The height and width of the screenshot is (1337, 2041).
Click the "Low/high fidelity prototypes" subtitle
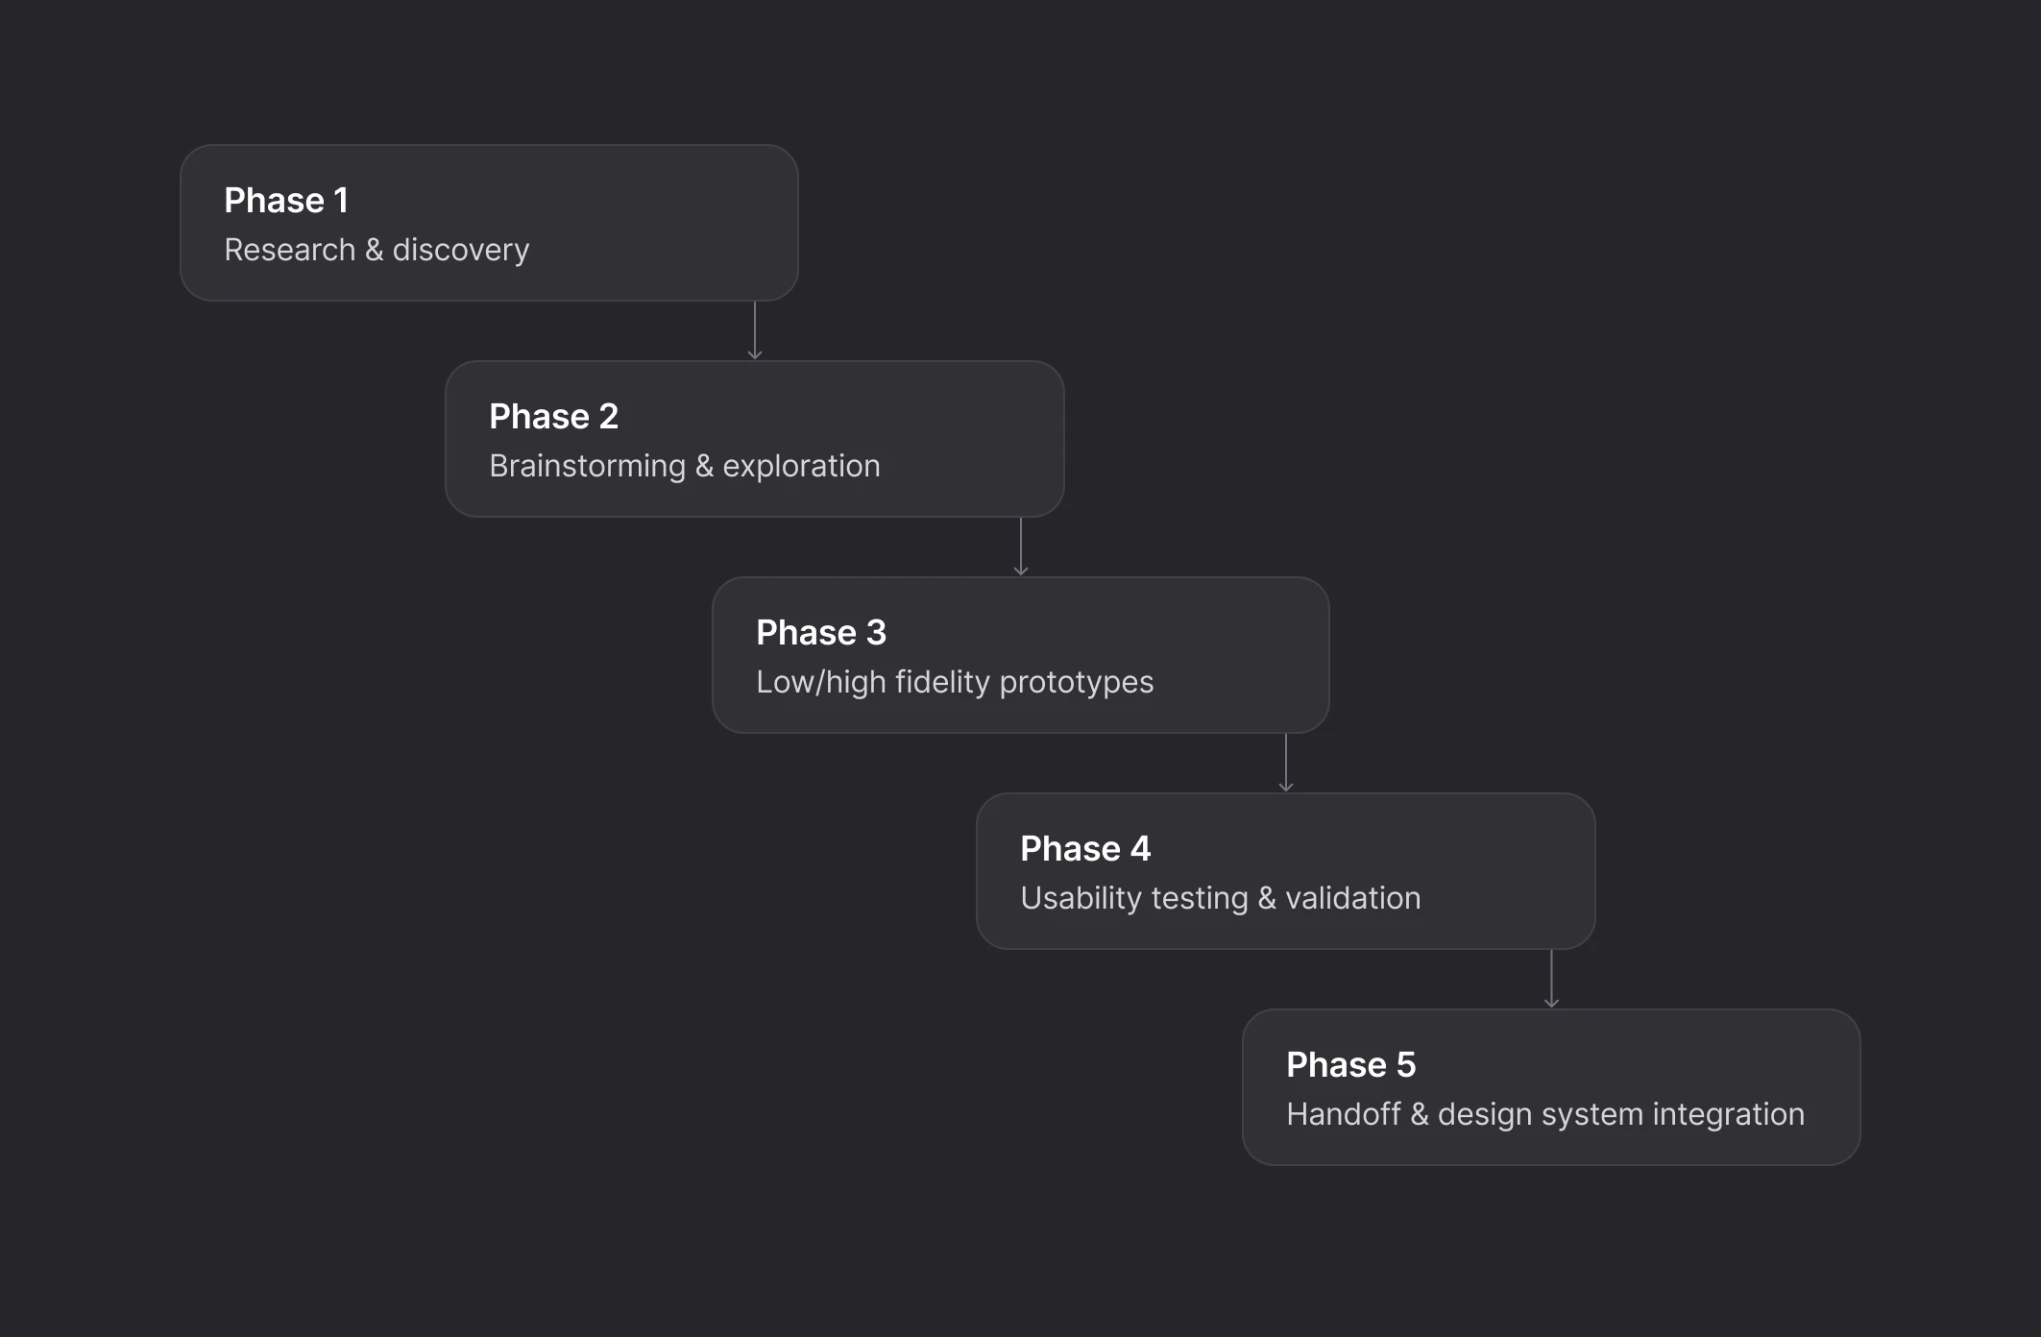click(x=954, y=682)
